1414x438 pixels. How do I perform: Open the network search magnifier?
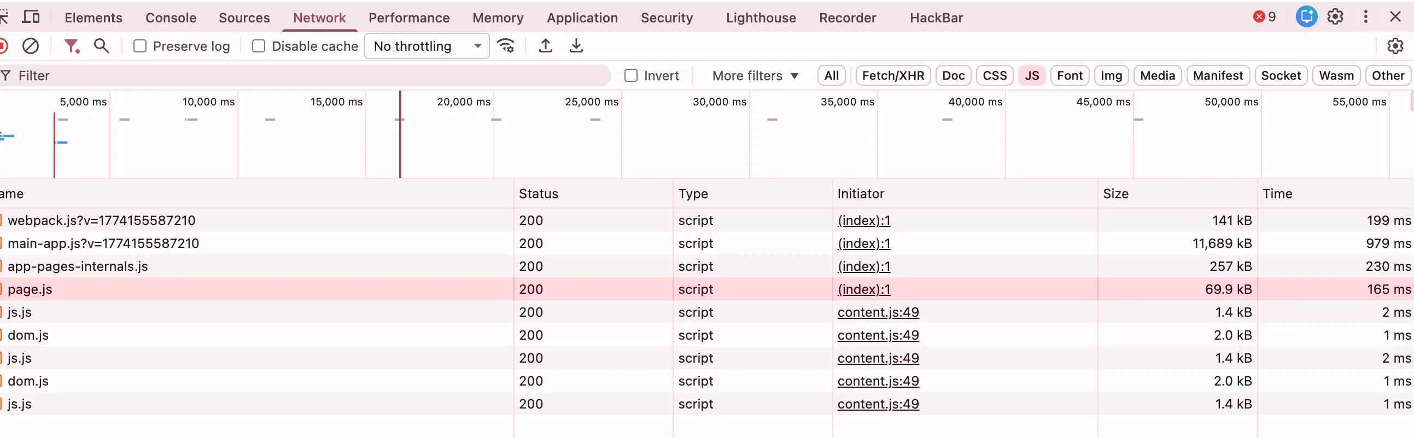(x=102, y=46)
